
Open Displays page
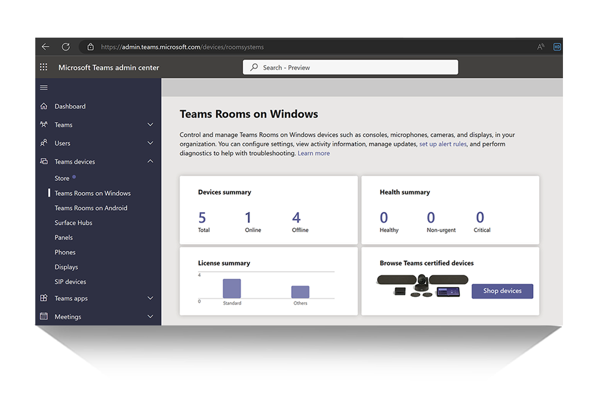pyautogui.click(x=66, y=267)
